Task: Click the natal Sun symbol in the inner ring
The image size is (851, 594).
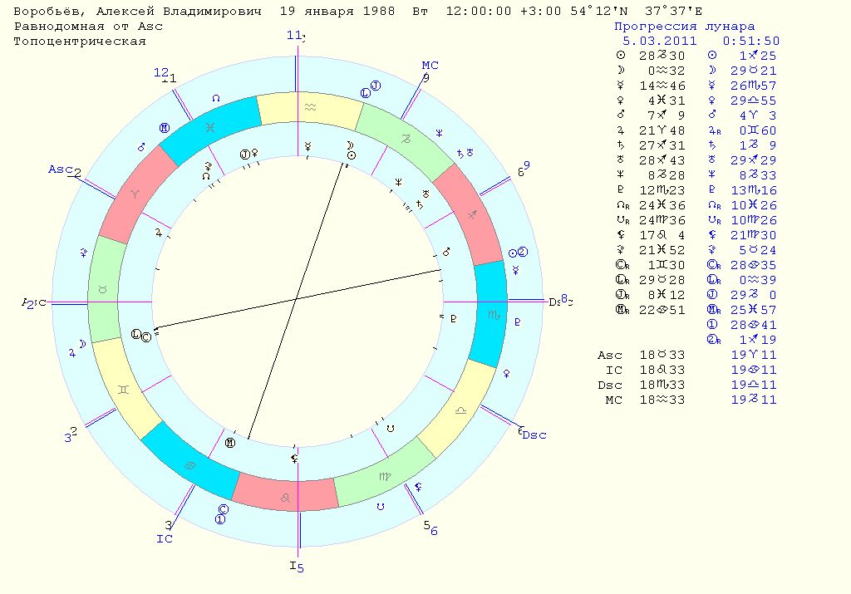Action: click(x=352, y=155)
